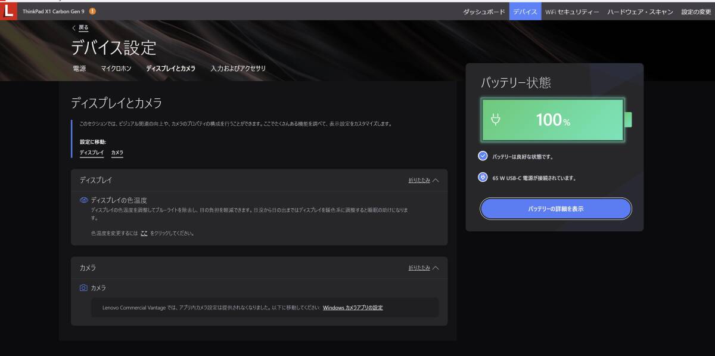Click ThinkPad X1 Carbon Gen 9 title
This screenshot has height=356, width=715.
point(54,11)
